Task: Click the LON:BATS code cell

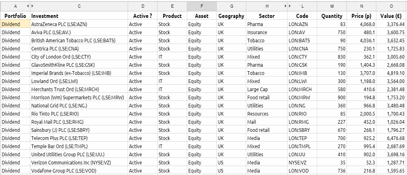Action: click(302, 41)
